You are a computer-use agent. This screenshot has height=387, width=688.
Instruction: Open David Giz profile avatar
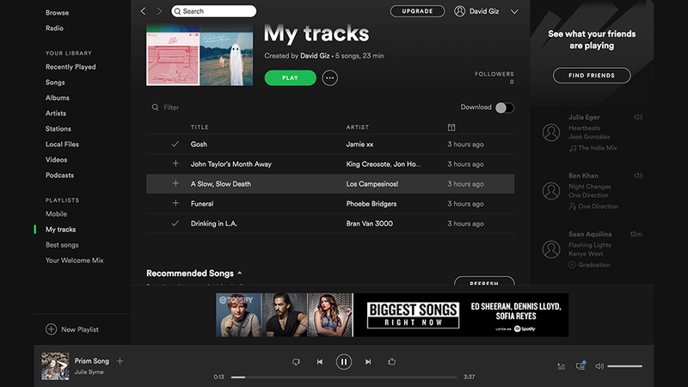459,11
